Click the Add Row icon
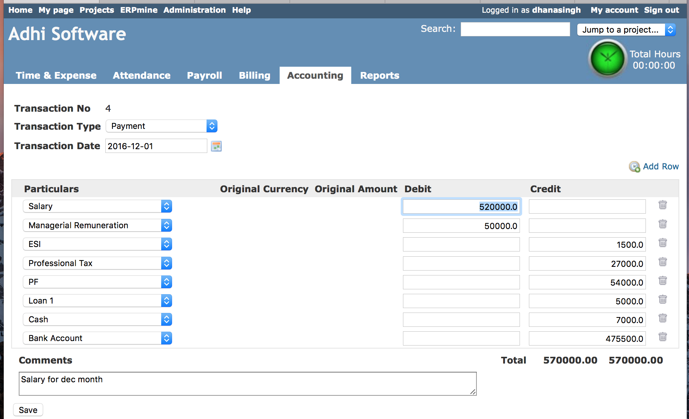Viewport: 689px width, 419px height. point(634,167)
